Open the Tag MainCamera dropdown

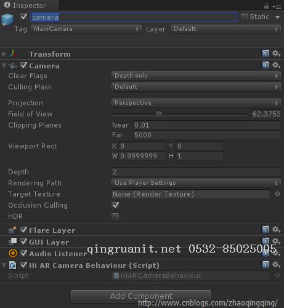[x=86, y=29]
